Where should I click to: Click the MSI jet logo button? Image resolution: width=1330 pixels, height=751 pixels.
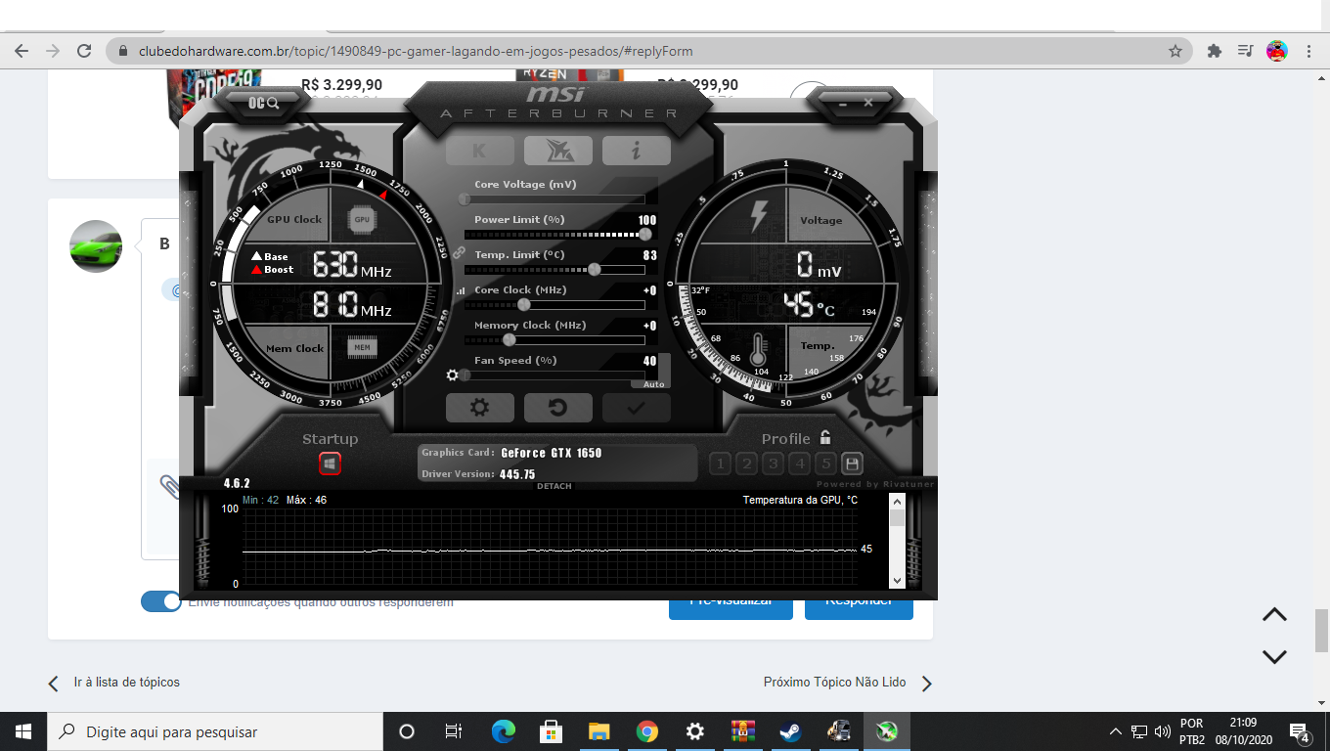coord(557,151)
